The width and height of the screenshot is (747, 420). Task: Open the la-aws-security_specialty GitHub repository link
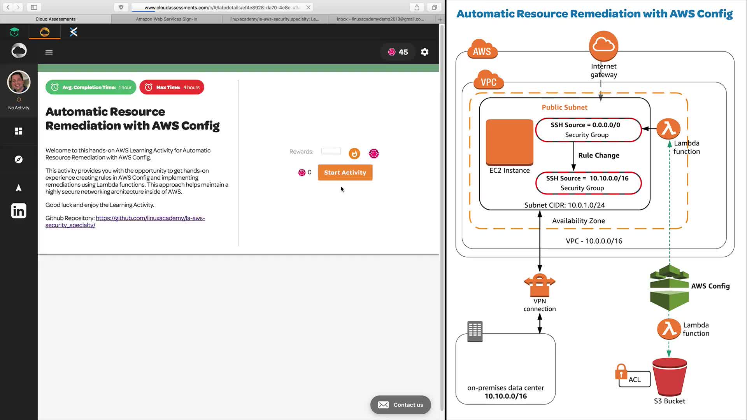point(150,218)
